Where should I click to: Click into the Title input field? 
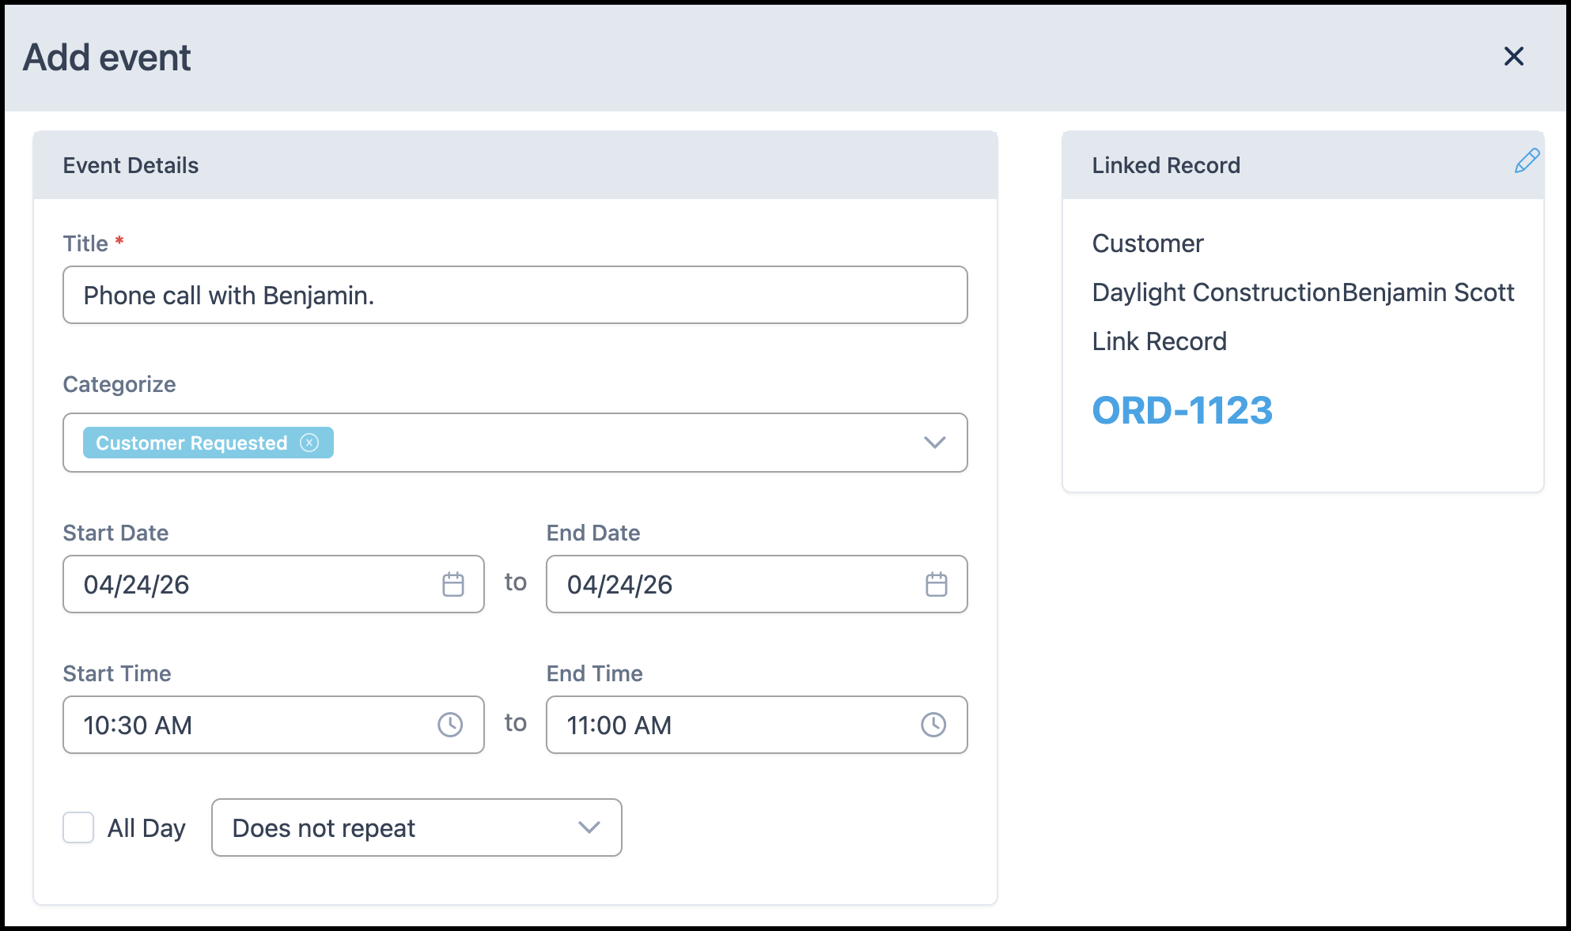click(x=514, y=295)
